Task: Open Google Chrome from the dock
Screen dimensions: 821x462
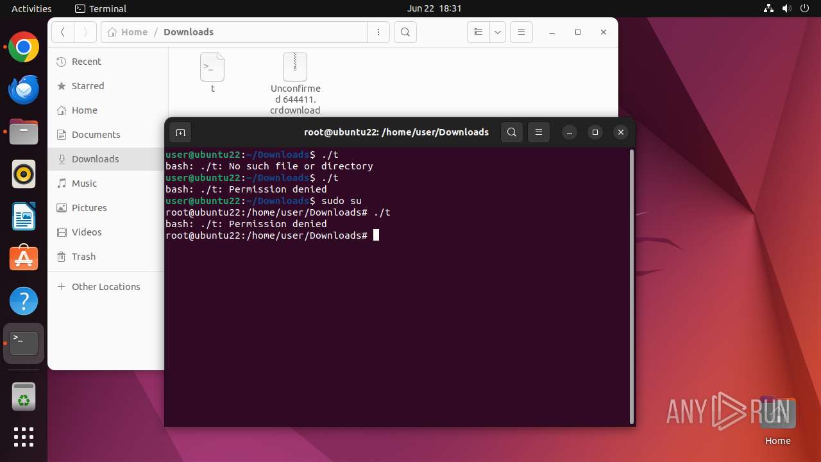Action: pyautogui.click(x=24, y=47)
